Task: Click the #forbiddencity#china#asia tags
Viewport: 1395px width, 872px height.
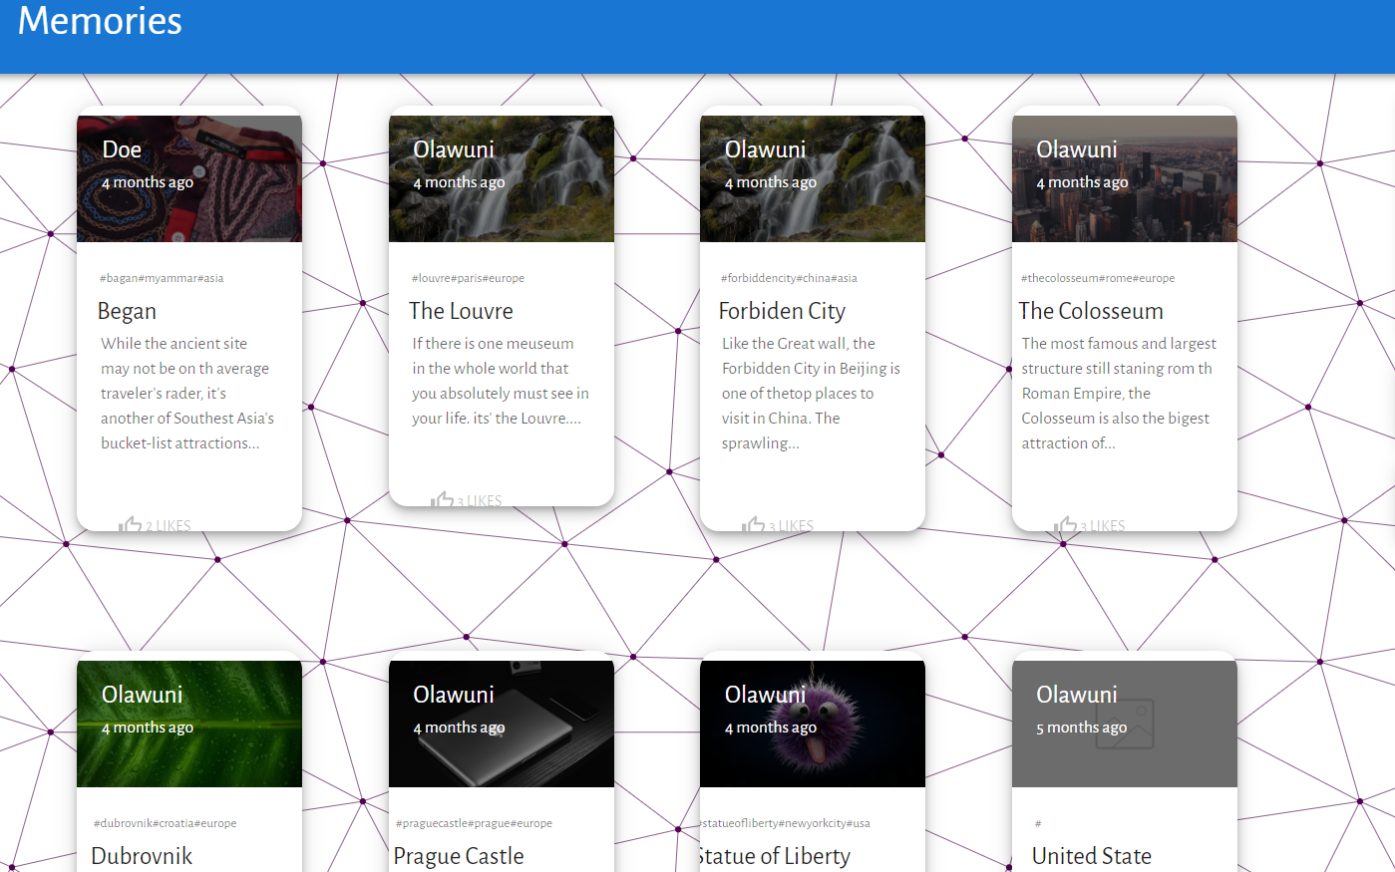Action: coord(789,278)
